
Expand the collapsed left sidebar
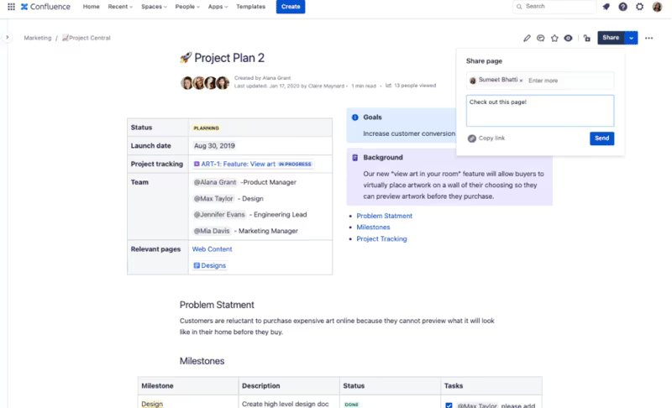click(7, 37)
